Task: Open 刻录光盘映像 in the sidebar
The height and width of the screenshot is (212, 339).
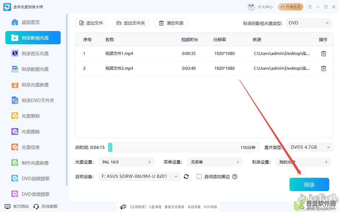Action: (33, 84)
